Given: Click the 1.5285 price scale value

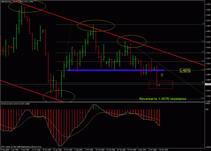Looking at the screenshot, I should point(208,10).
